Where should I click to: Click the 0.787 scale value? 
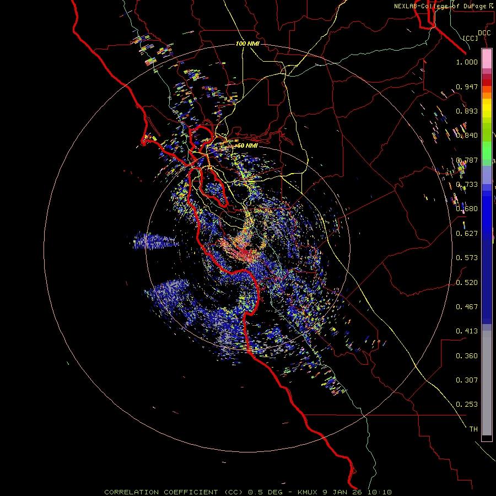(x=467, y=160)
